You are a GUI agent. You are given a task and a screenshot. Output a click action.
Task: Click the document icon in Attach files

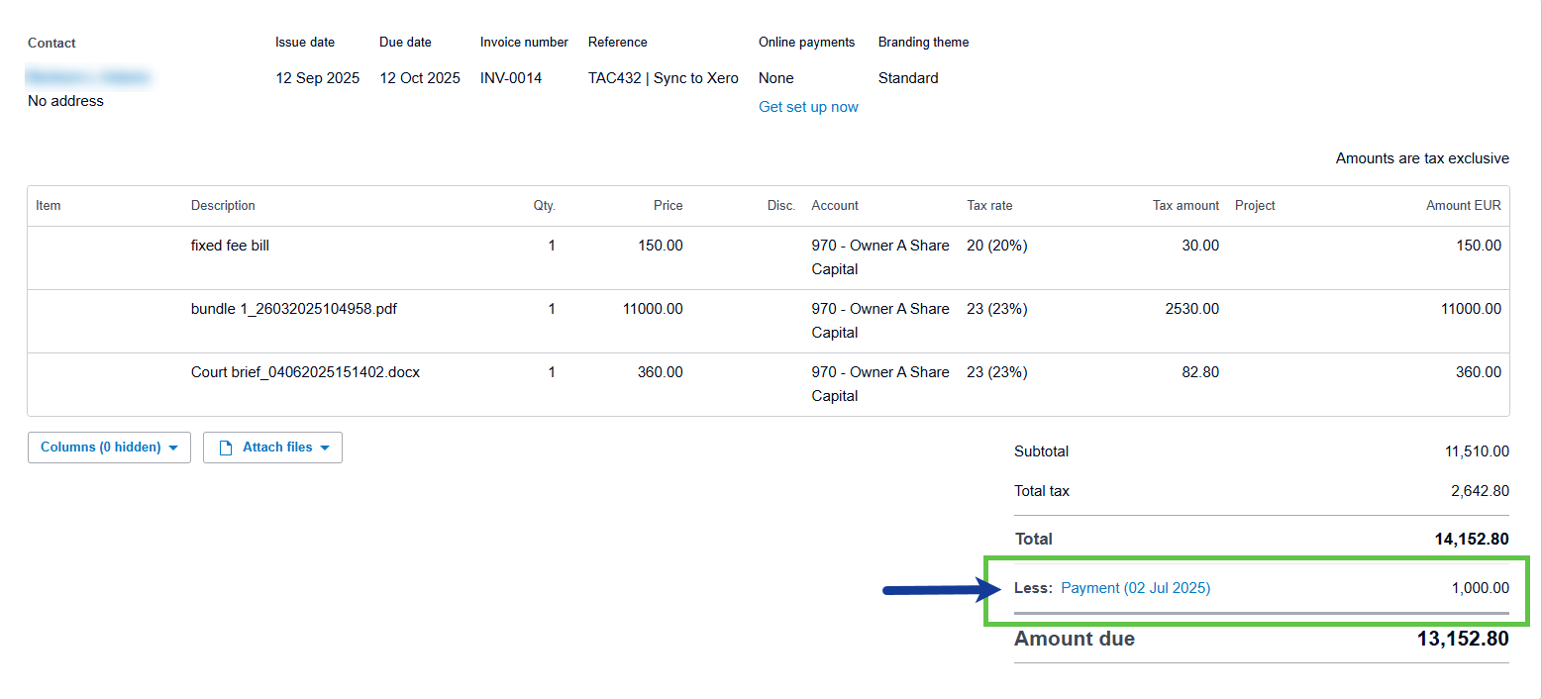[x=226, y=448]
